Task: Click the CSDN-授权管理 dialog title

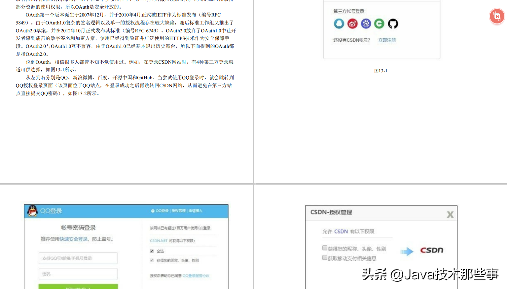Action: pos(331,212)
